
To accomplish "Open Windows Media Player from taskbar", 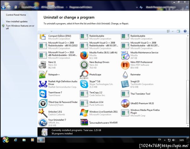I will [33, 140].
